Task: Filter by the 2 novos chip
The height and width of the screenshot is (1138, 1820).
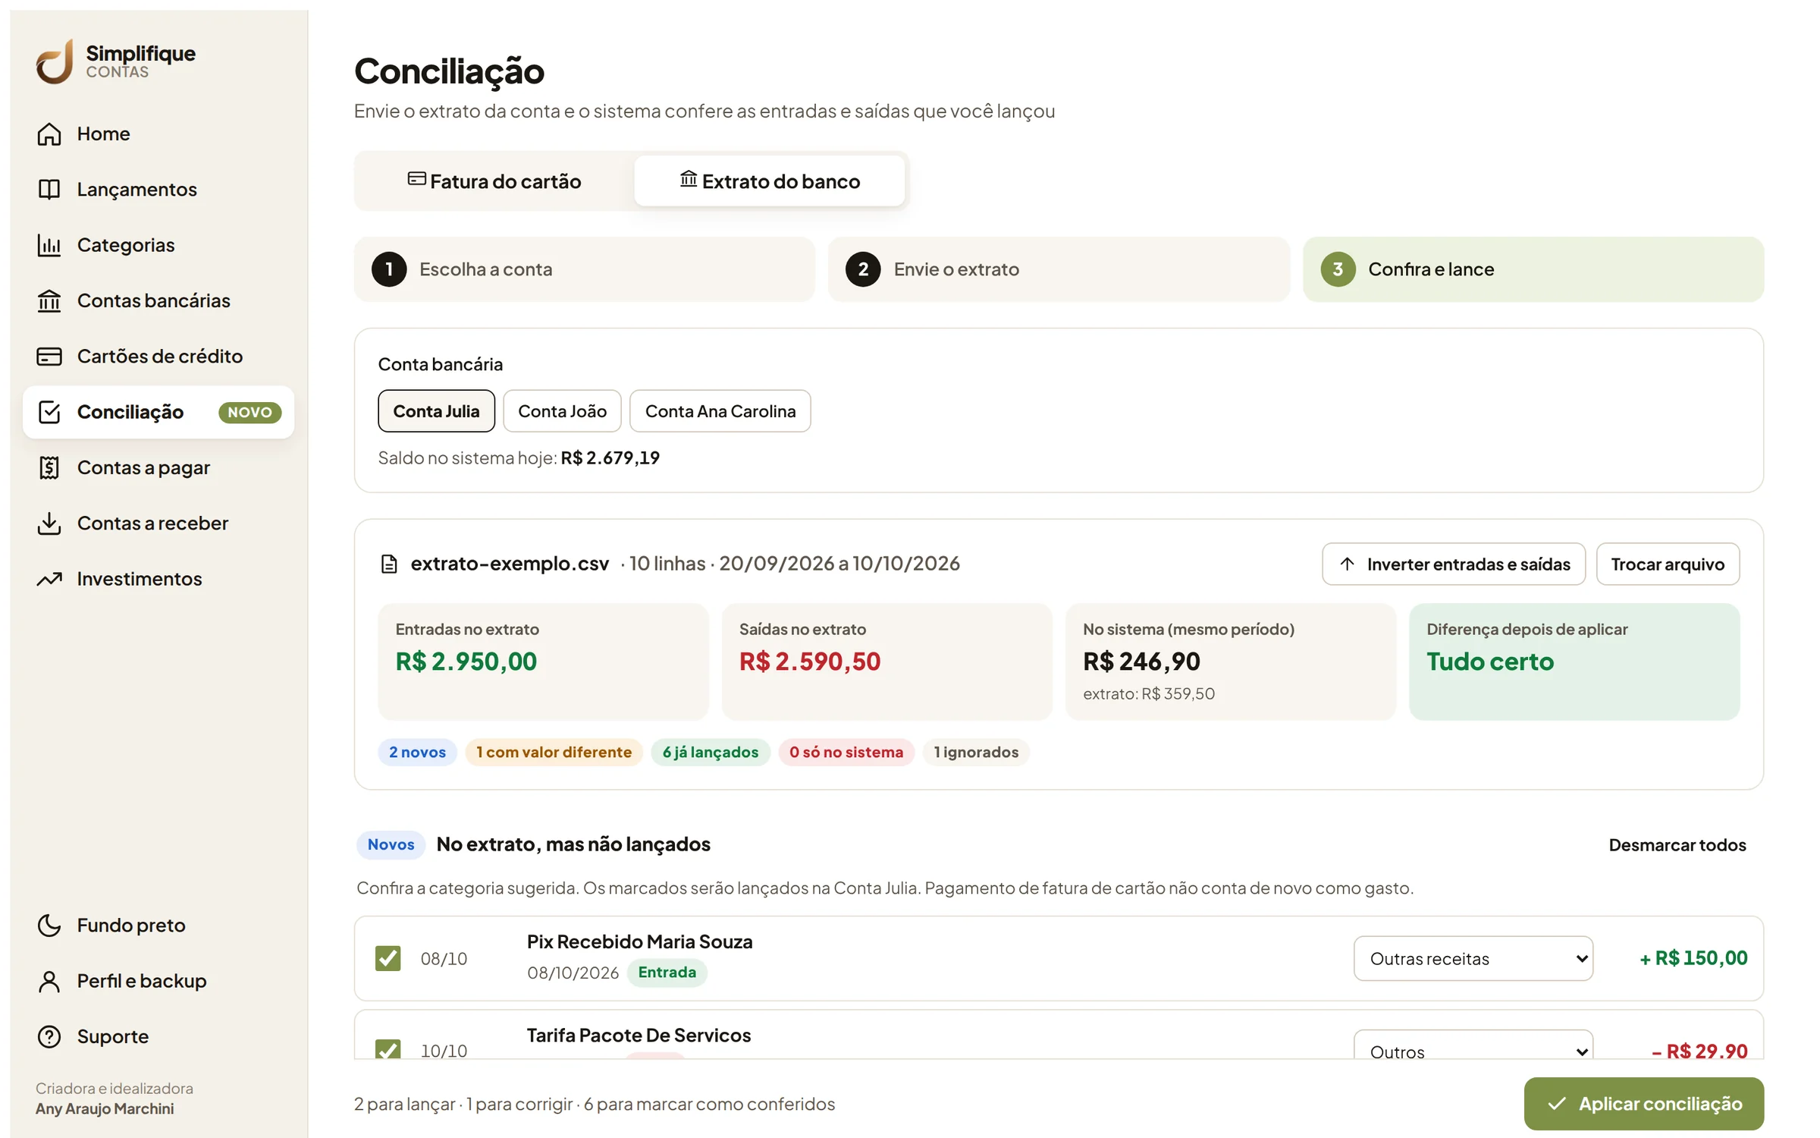Action: click(417, 752)
